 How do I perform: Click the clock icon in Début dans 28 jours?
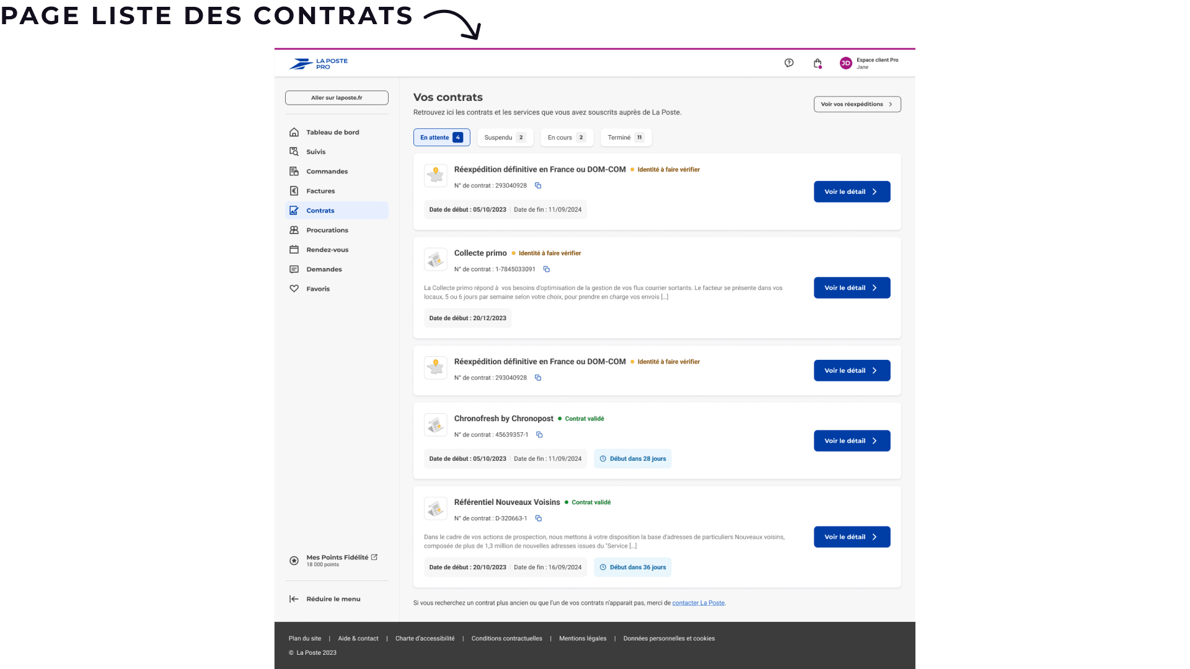point(603,459)
